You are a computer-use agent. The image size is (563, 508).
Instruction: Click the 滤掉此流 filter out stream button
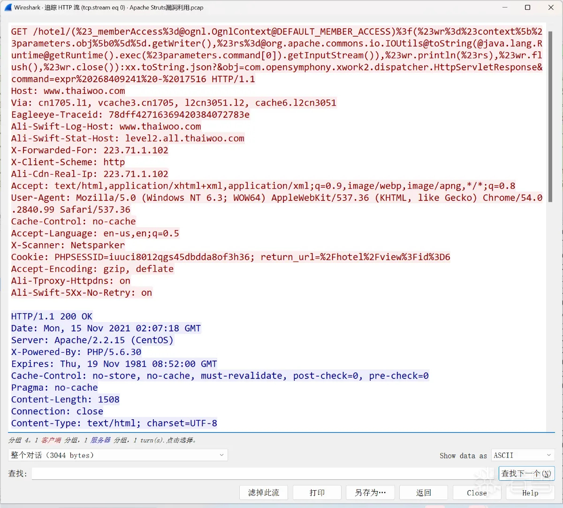[264, 493]
